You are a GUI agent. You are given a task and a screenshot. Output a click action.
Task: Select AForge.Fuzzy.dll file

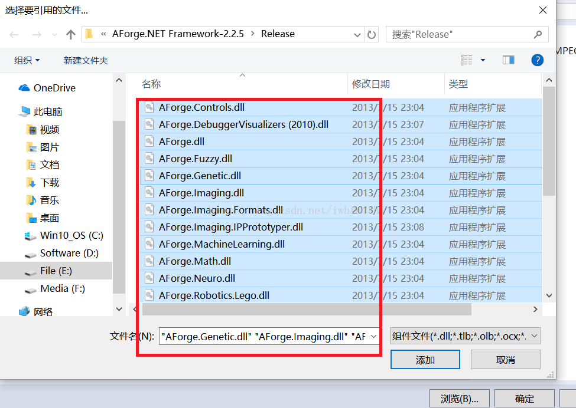(341, 159)
